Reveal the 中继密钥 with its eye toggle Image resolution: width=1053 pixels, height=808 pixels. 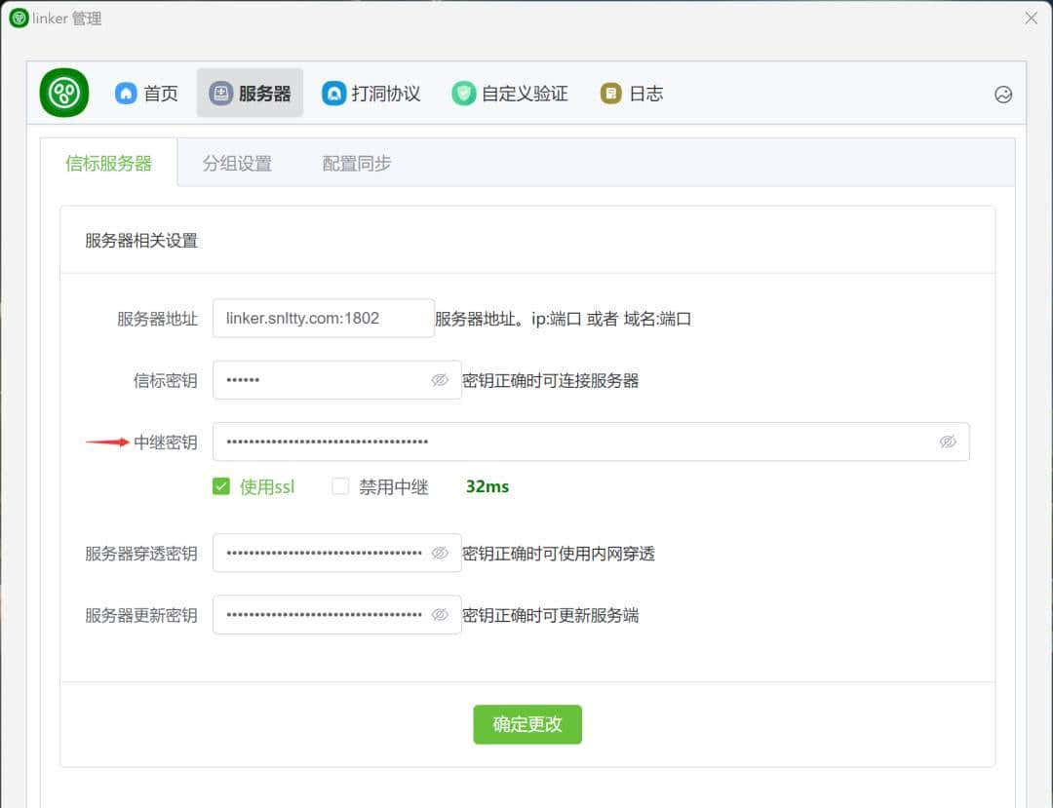click(x=947, y=442)
